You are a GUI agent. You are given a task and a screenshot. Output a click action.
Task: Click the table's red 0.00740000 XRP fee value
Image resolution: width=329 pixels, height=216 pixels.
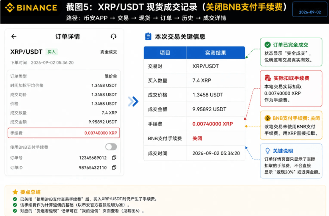coord(213,124)
